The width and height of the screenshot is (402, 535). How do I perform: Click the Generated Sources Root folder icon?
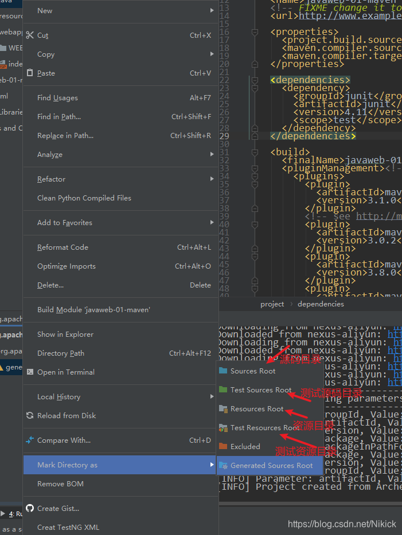coord(224,465)
